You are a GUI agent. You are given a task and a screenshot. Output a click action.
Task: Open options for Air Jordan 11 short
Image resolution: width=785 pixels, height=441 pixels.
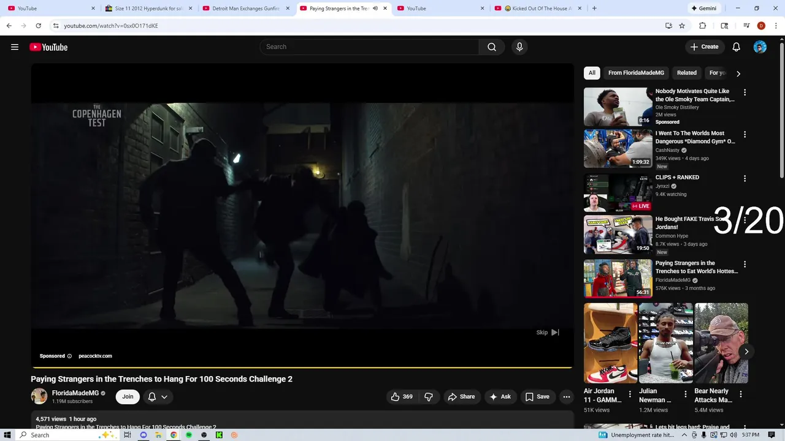coord(630,394)
